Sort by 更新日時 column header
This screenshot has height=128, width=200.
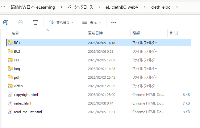click(x=95, y=33)
